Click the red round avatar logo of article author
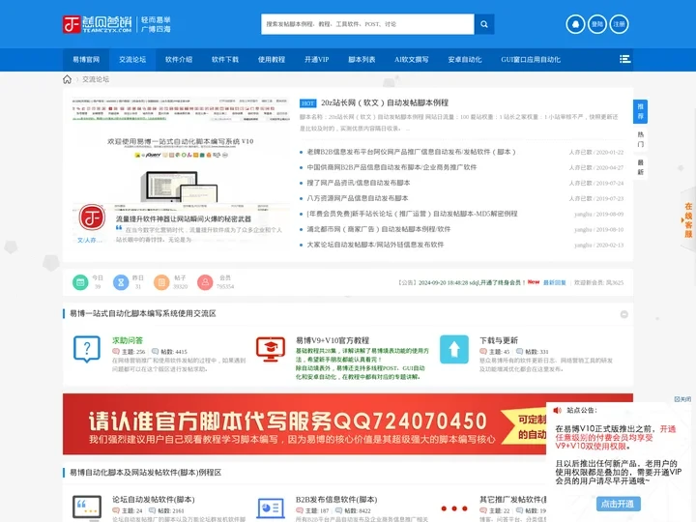This screenshot has height=522, width=696. tap(92, 217)
